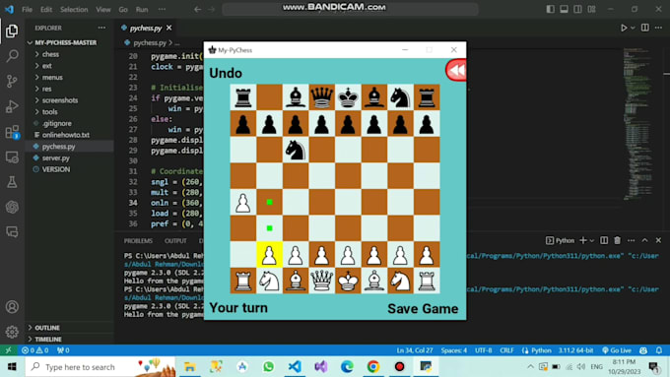
Task: Expand the menus folder
Action: point(52,78)
